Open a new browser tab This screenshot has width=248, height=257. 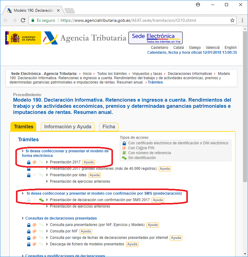70,11
